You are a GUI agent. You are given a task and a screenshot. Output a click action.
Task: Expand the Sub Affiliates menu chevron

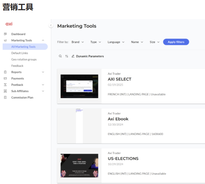(x=43, y=91)
